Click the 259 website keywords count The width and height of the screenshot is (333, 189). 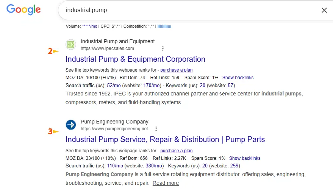point(235,166)
